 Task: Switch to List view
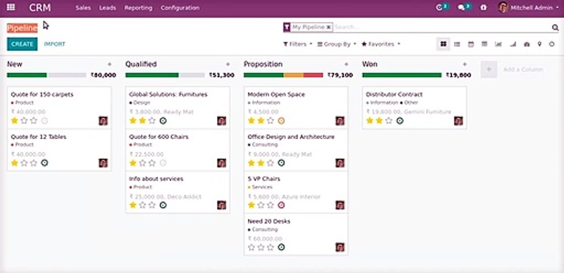457,44
